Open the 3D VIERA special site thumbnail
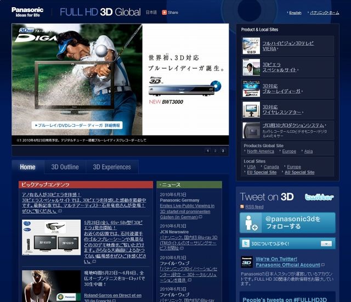Screen dimensions: 351x302 click(251, 67)
